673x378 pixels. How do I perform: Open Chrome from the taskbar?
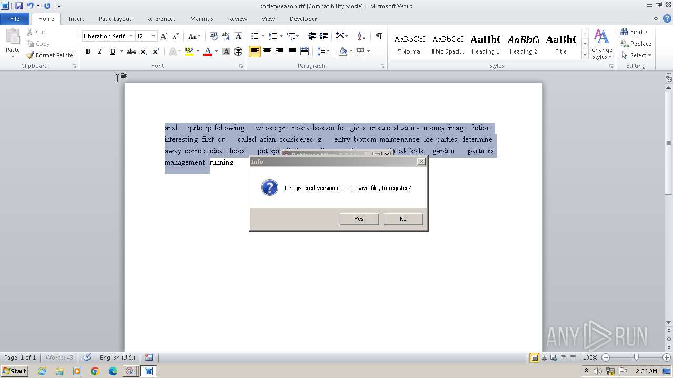click(95, 371)
